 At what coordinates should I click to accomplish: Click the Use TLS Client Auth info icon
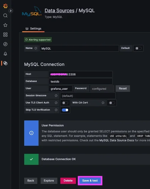click(x=56, y=103)
